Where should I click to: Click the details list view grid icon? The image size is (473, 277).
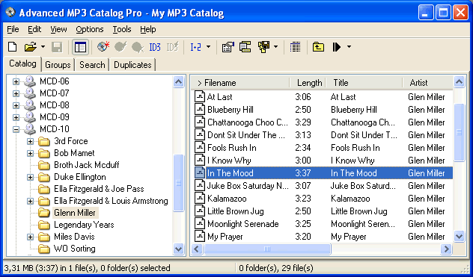pyautogui.click(x=295, y=47)
